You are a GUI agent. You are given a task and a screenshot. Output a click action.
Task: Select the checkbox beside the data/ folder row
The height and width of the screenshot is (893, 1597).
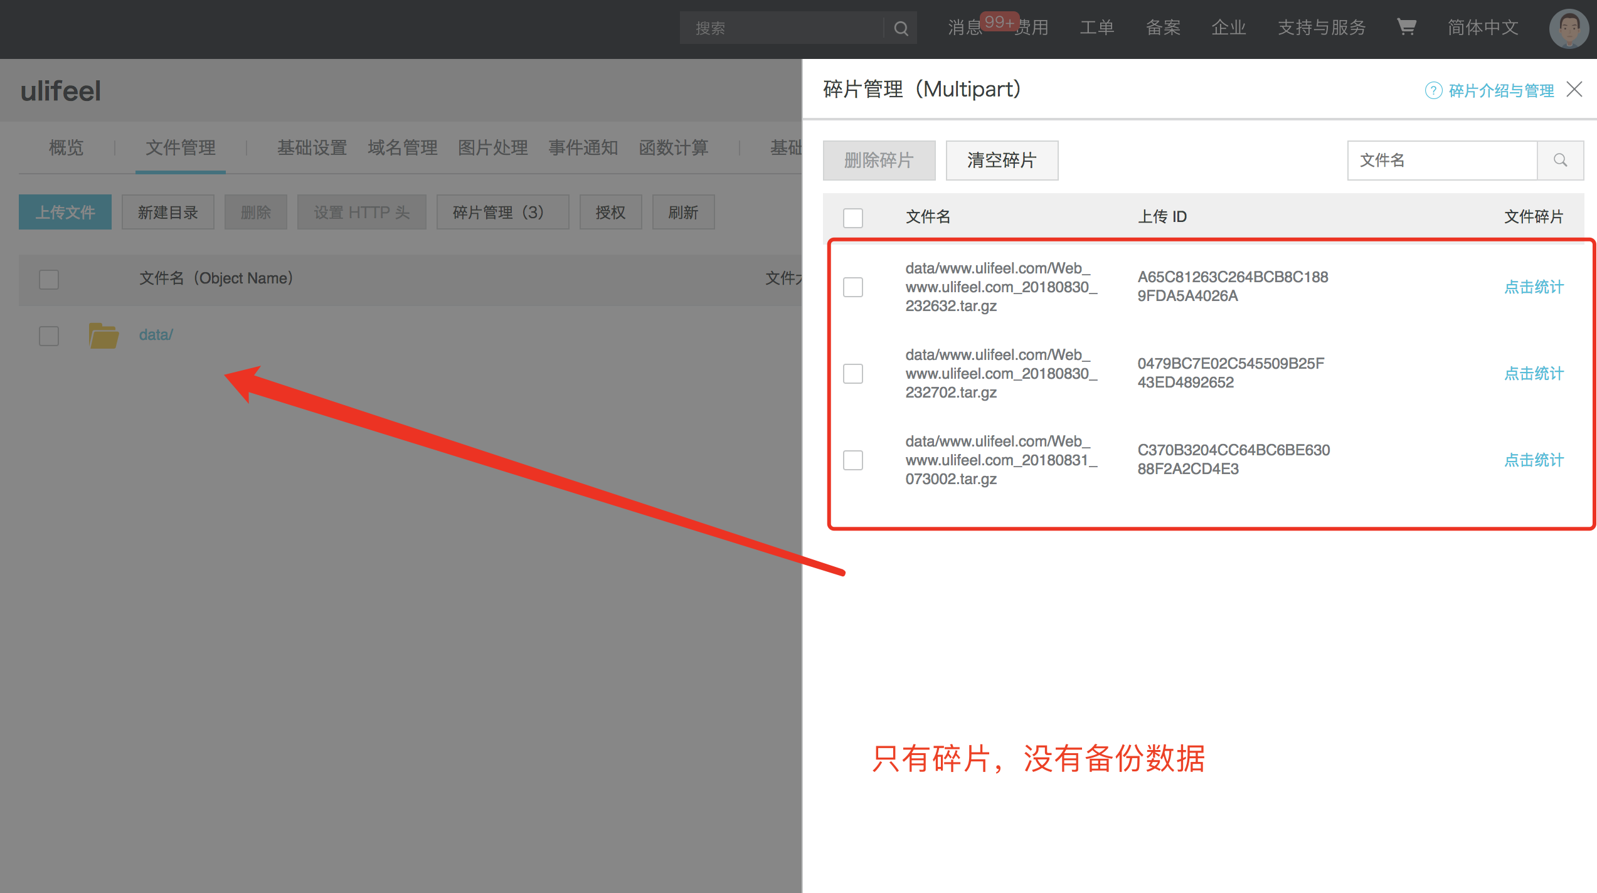(x=48, y=336)
